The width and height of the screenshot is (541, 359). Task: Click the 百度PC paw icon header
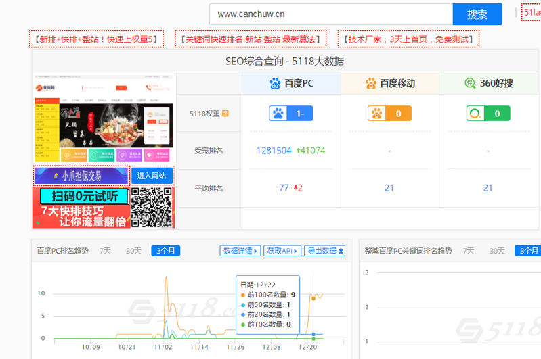click(275, 83)
